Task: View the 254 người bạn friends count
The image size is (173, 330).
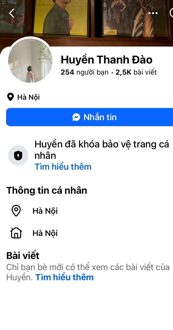Action: [x=85, y=72]
